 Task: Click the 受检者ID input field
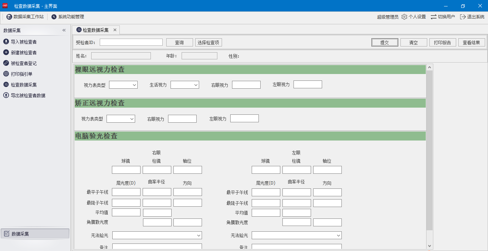coord(131,42)
